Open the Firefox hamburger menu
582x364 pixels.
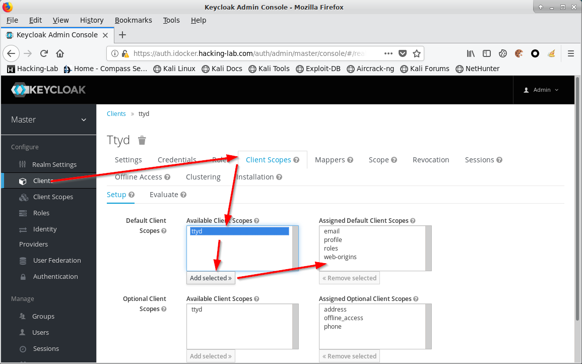coord(571,53)
